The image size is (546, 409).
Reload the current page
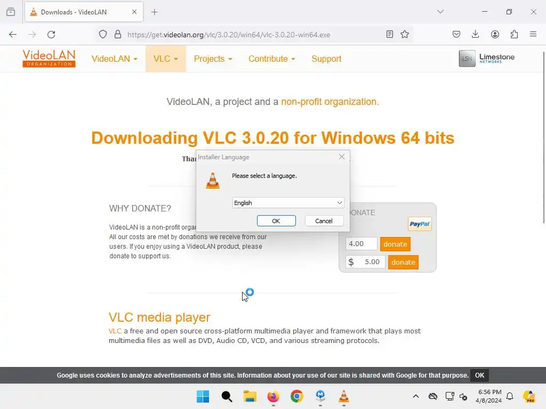pyautogui.click(x=51, y=35)
